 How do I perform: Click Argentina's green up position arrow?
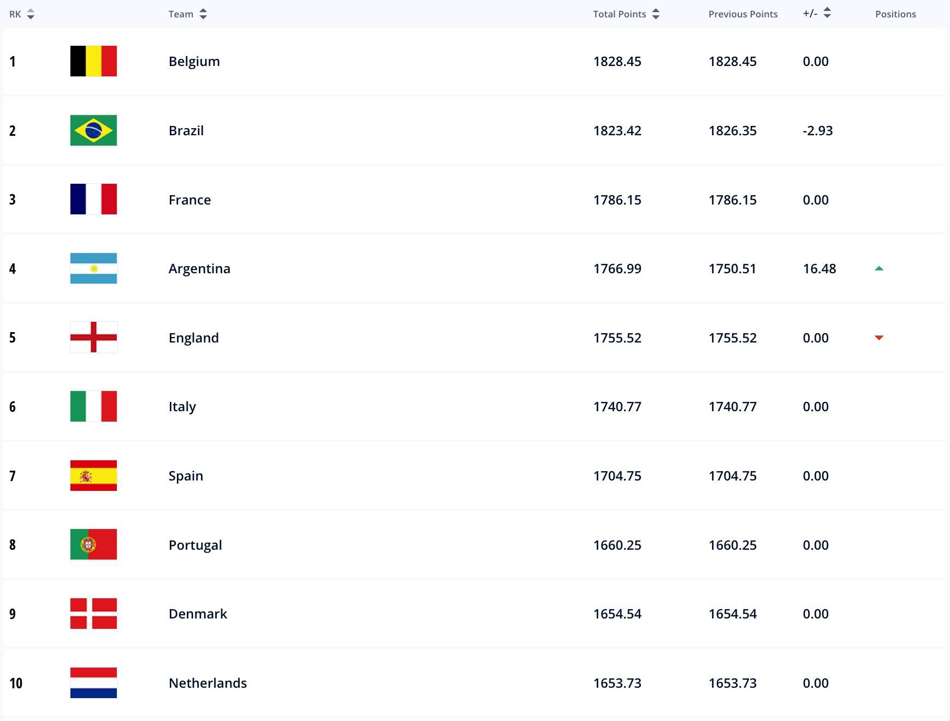(879, 268)
